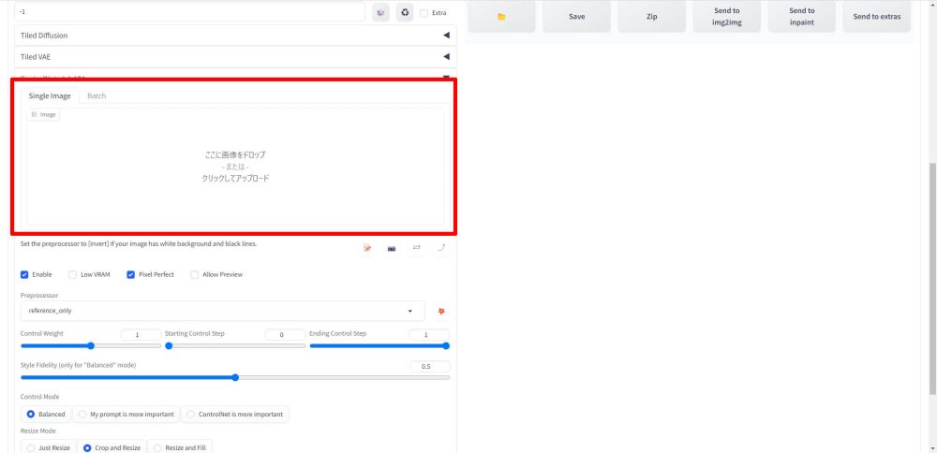937x453 pixels.
Task: Open the output folder icon button
Action: click(501, 16)
